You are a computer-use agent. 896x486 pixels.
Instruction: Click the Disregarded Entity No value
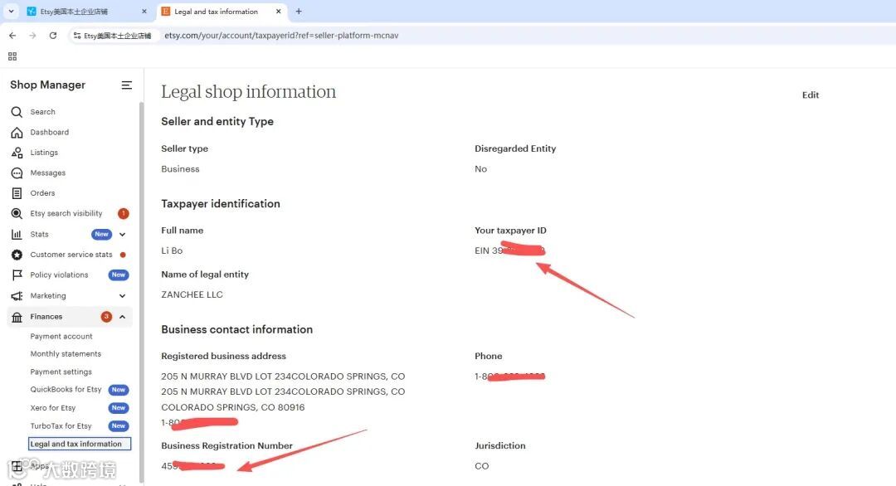[480, 169]
